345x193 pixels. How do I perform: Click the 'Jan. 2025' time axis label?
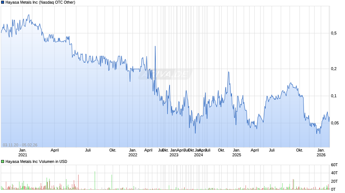tap(236, 153)
